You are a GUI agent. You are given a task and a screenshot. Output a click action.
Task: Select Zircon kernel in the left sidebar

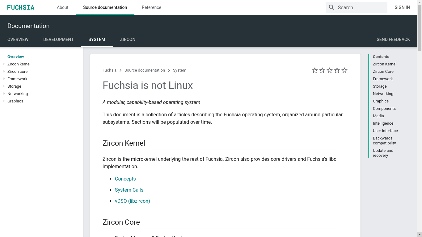tap(19, 64)
